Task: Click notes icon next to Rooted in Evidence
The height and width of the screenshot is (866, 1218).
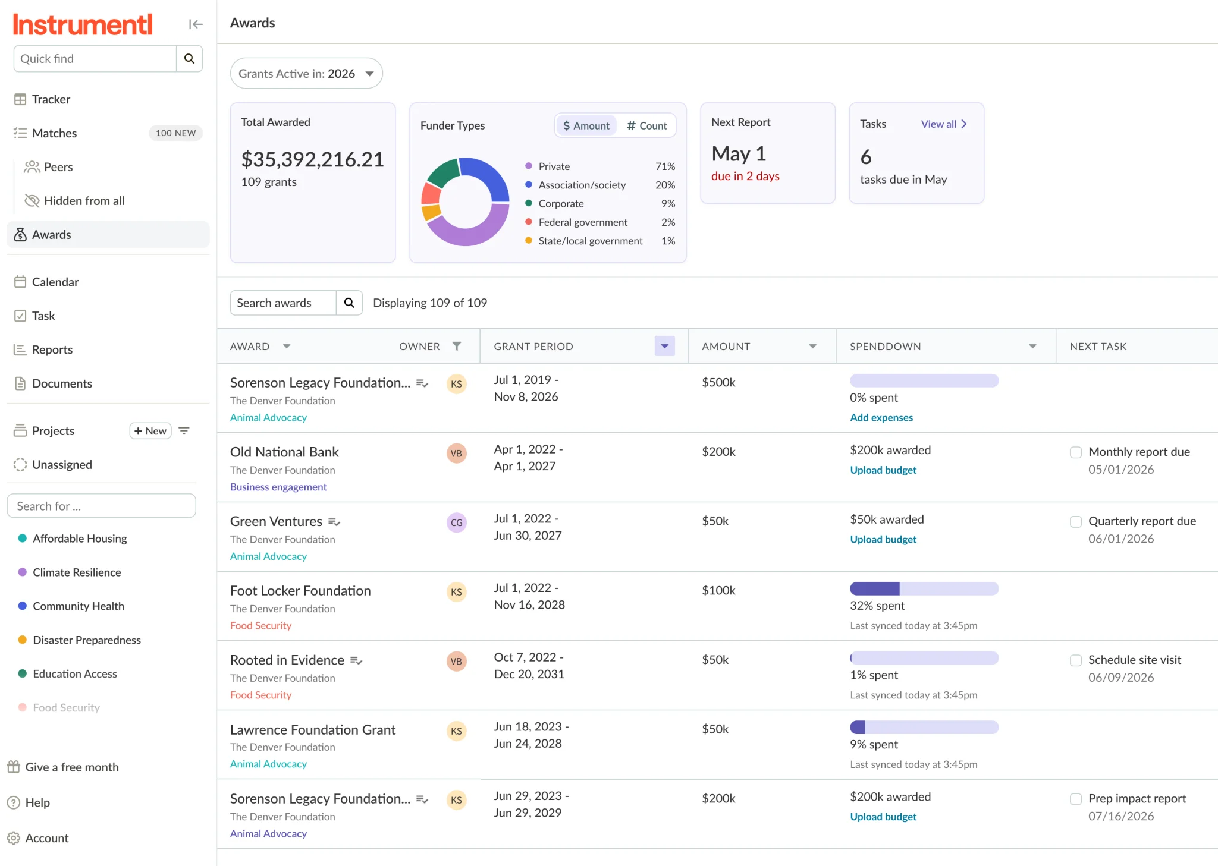Action: coord(356,660)
